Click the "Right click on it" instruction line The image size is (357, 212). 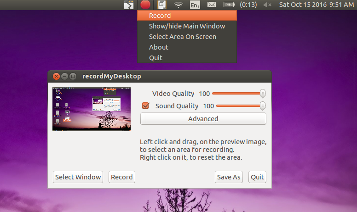(x=191, y=157)
